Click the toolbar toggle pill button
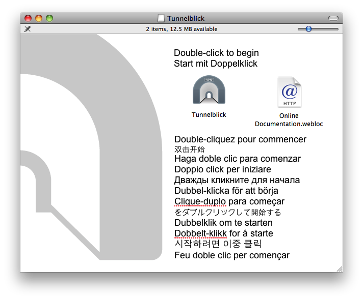Screen dimensions: 363x300 click(333, 18)
